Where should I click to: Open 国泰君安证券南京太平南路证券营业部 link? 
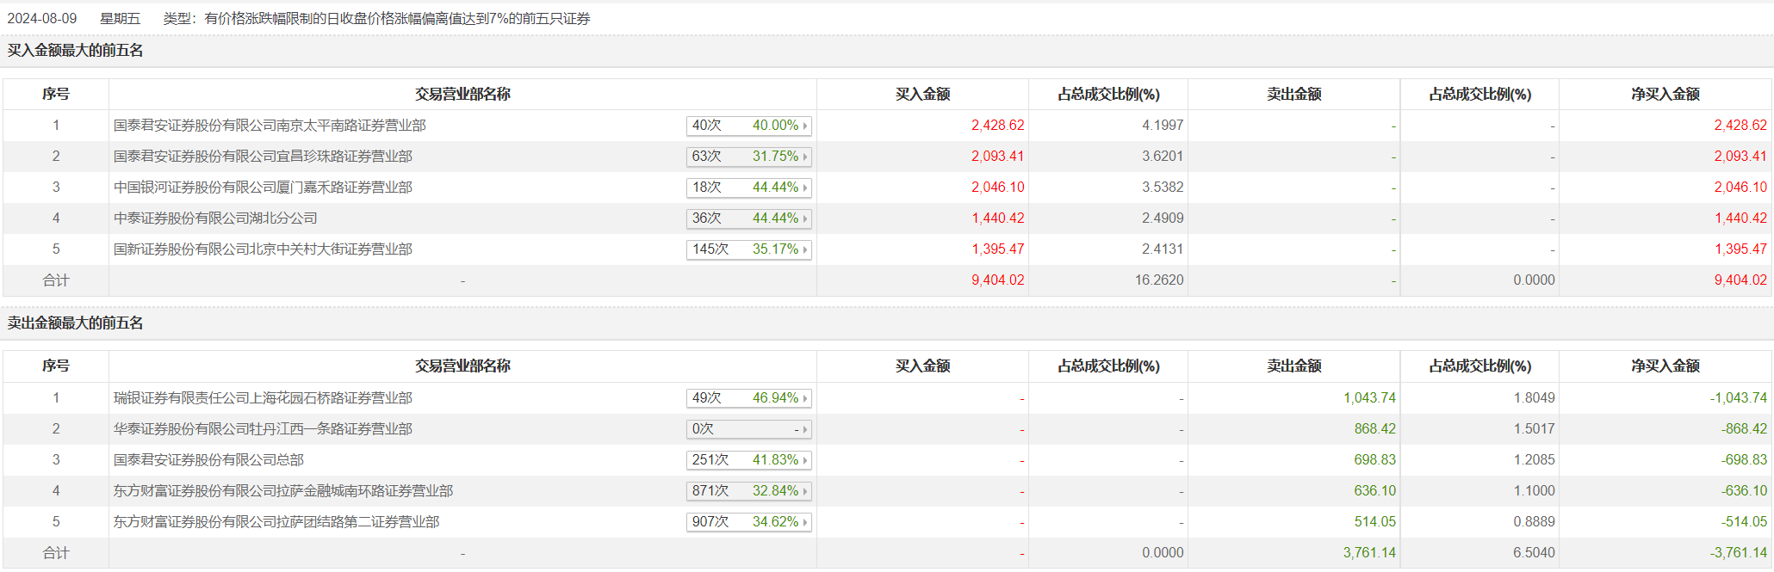pyautogui.click(x=270, y=126)
